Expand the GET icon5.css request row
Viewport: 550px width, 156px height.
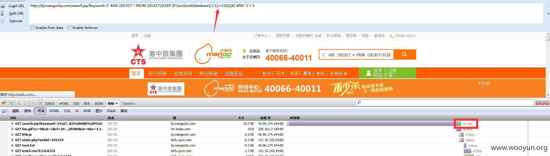(12, 151)
